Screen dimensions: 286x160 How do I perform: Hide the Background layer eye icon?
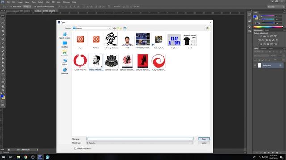coord(255,65)
